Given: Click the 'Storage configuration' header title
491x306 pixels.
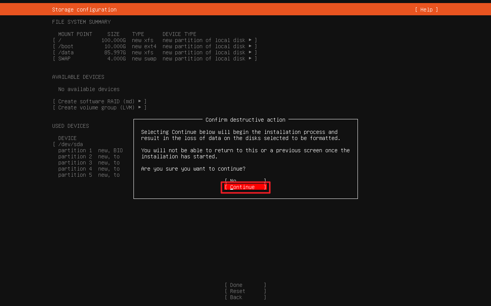Looking at the screenshot, I should tap(84, 10).
